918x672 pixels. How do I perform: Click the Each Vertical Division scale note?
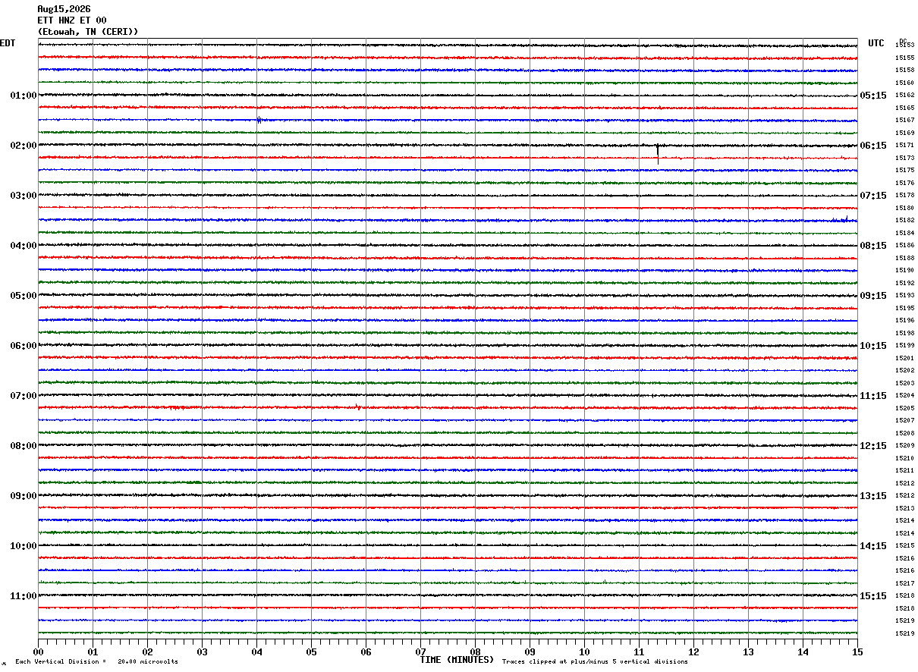[x=97, y=662]
